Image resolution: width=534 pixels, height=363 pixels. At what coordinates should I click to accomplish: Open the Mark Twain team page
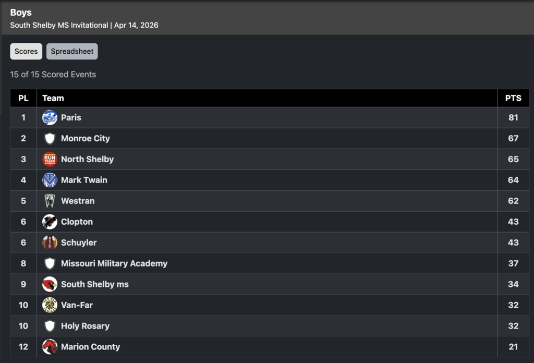(x=84, y=180)
